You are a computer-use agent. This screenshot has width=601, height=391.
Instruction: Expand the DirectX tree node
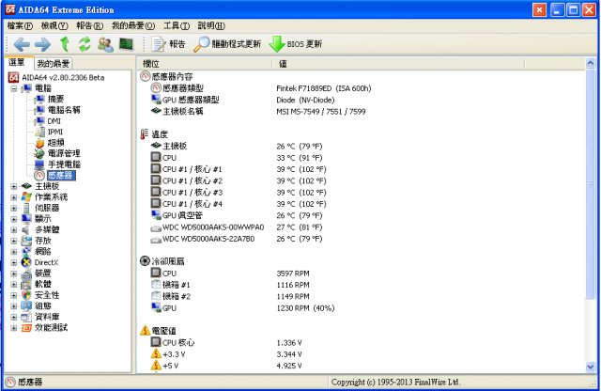14,262
